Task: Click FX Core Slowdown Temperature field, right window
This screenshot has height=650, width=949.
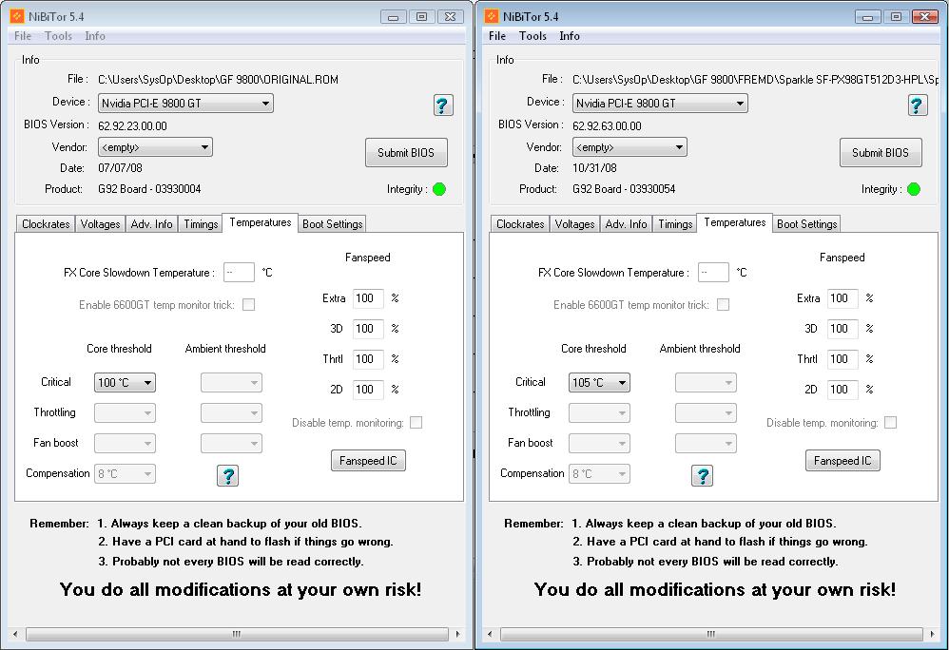Action: (x=713, y=272)
